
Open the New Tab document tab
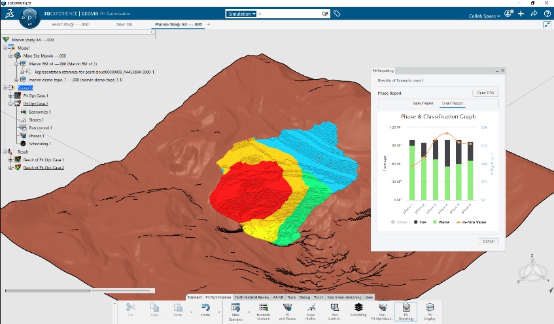click(x=124, y=24)
